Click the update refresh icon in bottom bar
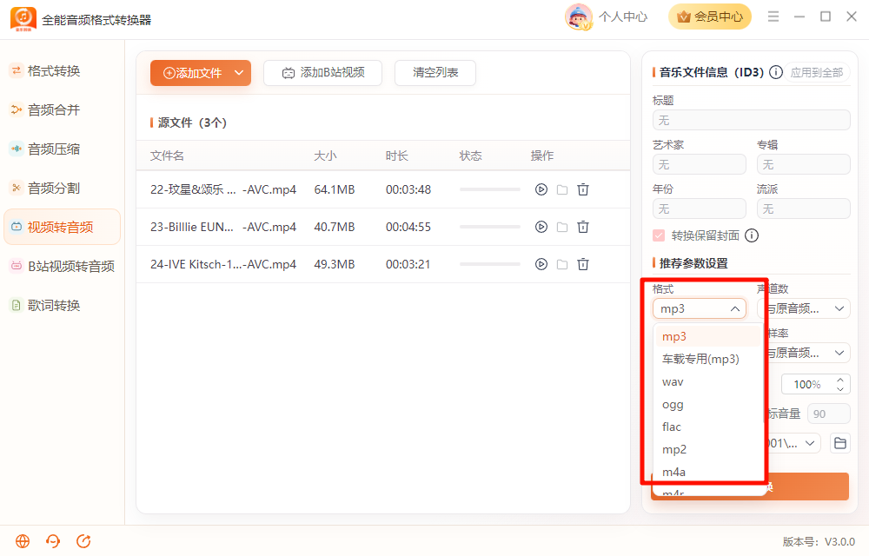 (x=83, y=541)
